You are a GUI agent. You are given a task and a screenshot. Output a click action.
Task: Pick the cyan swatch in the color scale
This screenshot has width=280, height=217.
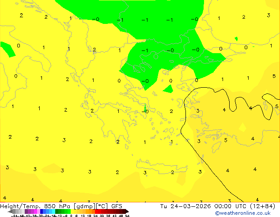[x=53, y=211]
